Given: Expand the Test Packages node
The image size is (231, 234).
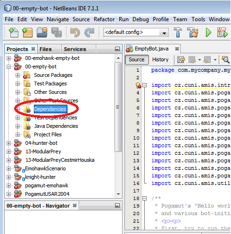Looking at the screenshot, I should point(18,84).
